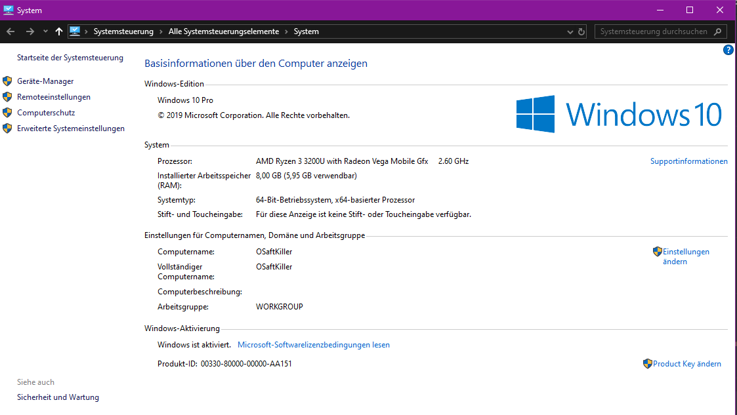This screenshot has height=415, width=737.
Task: Open Computerschutz settings
Action: click(x=46, y=113)
